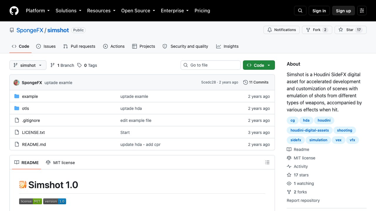The height and width of the screenshot is (211, 376).
Task: Select the MIT license tab
Action: coord(61,162)
